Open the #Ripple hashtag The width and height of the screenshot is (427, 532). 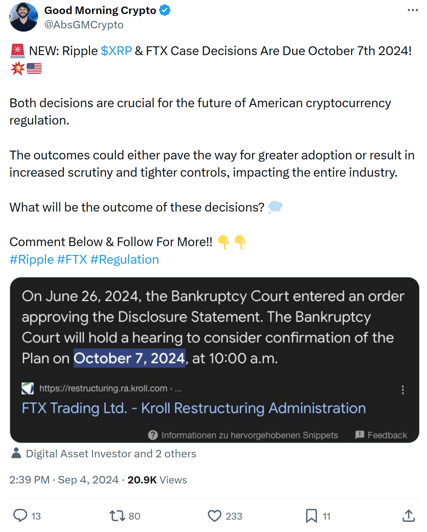(x=32, y=259)
